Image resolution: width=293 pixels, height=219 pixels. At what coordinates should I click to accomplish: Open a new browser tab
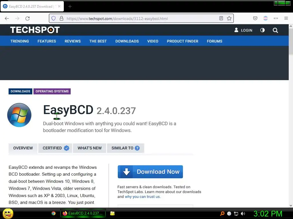(x=70, y=7)
